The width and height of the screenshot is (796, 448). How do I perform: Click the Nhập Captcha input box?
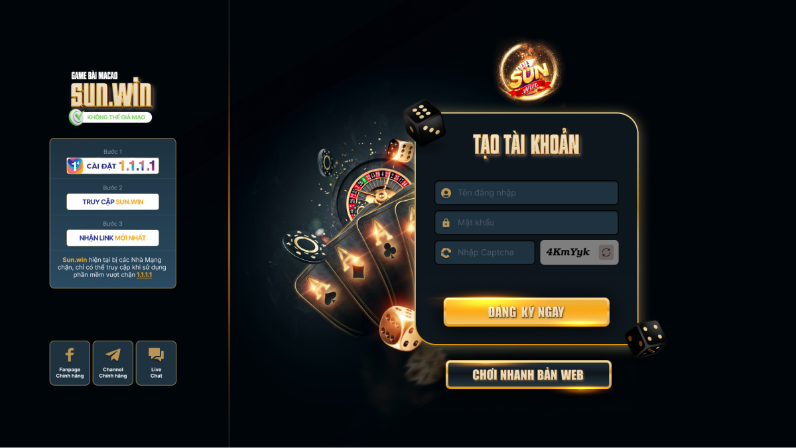[x=485, y=252]
